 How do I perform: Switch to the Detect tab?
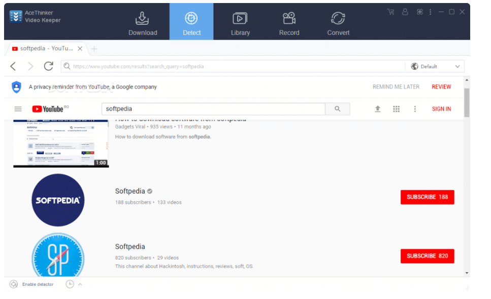191,22
